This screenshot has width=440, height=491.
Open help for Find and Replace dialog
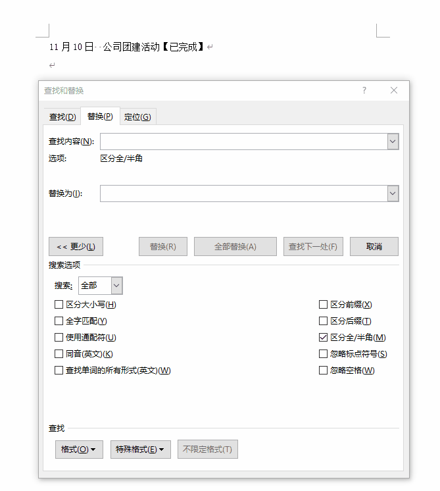click(x=364, y=90)
